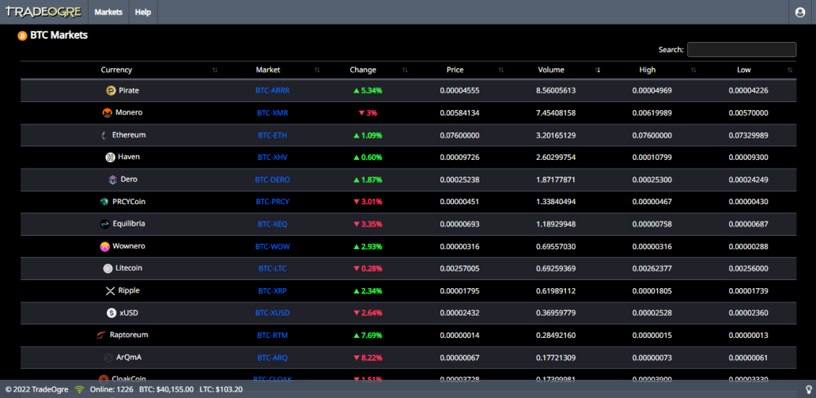Select Pirate change value 5.34%
The image size is (816, 398).
pos(368,91)
